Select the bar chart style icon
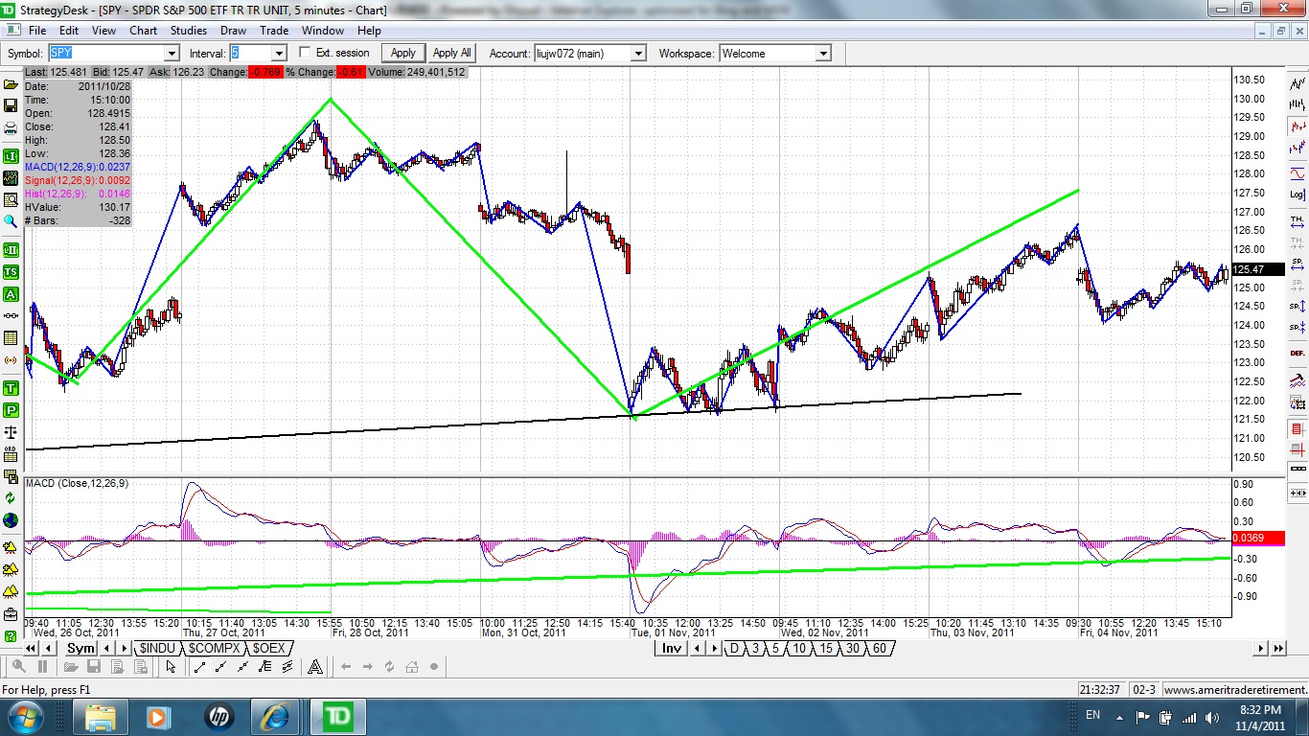 click(x=1298, y=104)
